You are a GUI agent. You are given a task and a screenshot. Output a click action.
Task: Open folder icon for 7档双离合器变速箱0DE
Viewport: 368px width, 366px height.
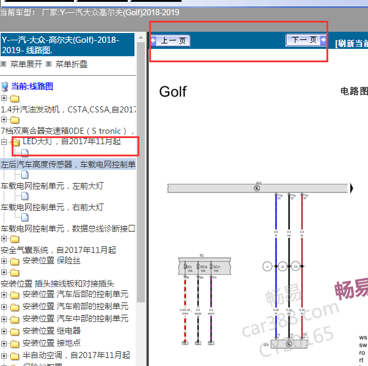[15, 120]
